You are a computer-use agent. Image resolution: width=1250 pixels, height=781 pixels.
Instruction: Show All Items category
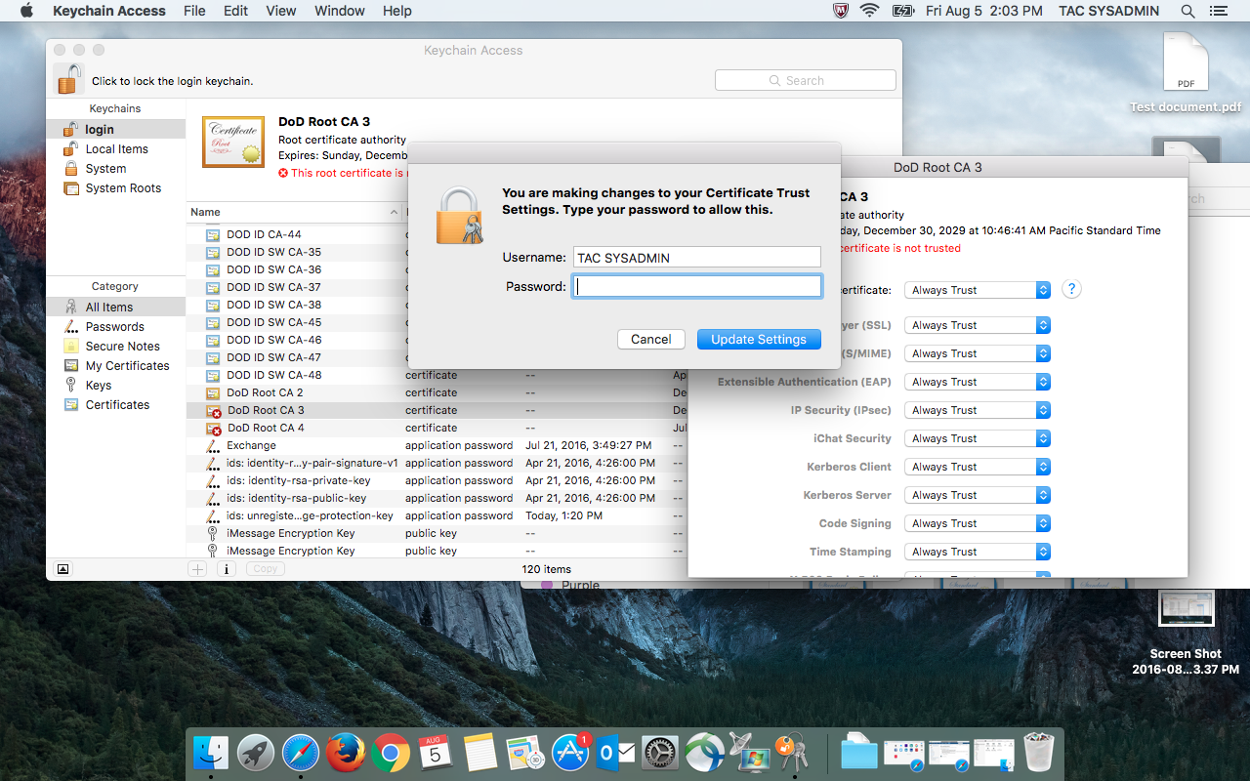[115, 307]
